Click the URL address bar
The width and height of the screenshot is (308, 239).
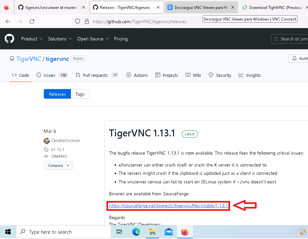pos(140,22)
